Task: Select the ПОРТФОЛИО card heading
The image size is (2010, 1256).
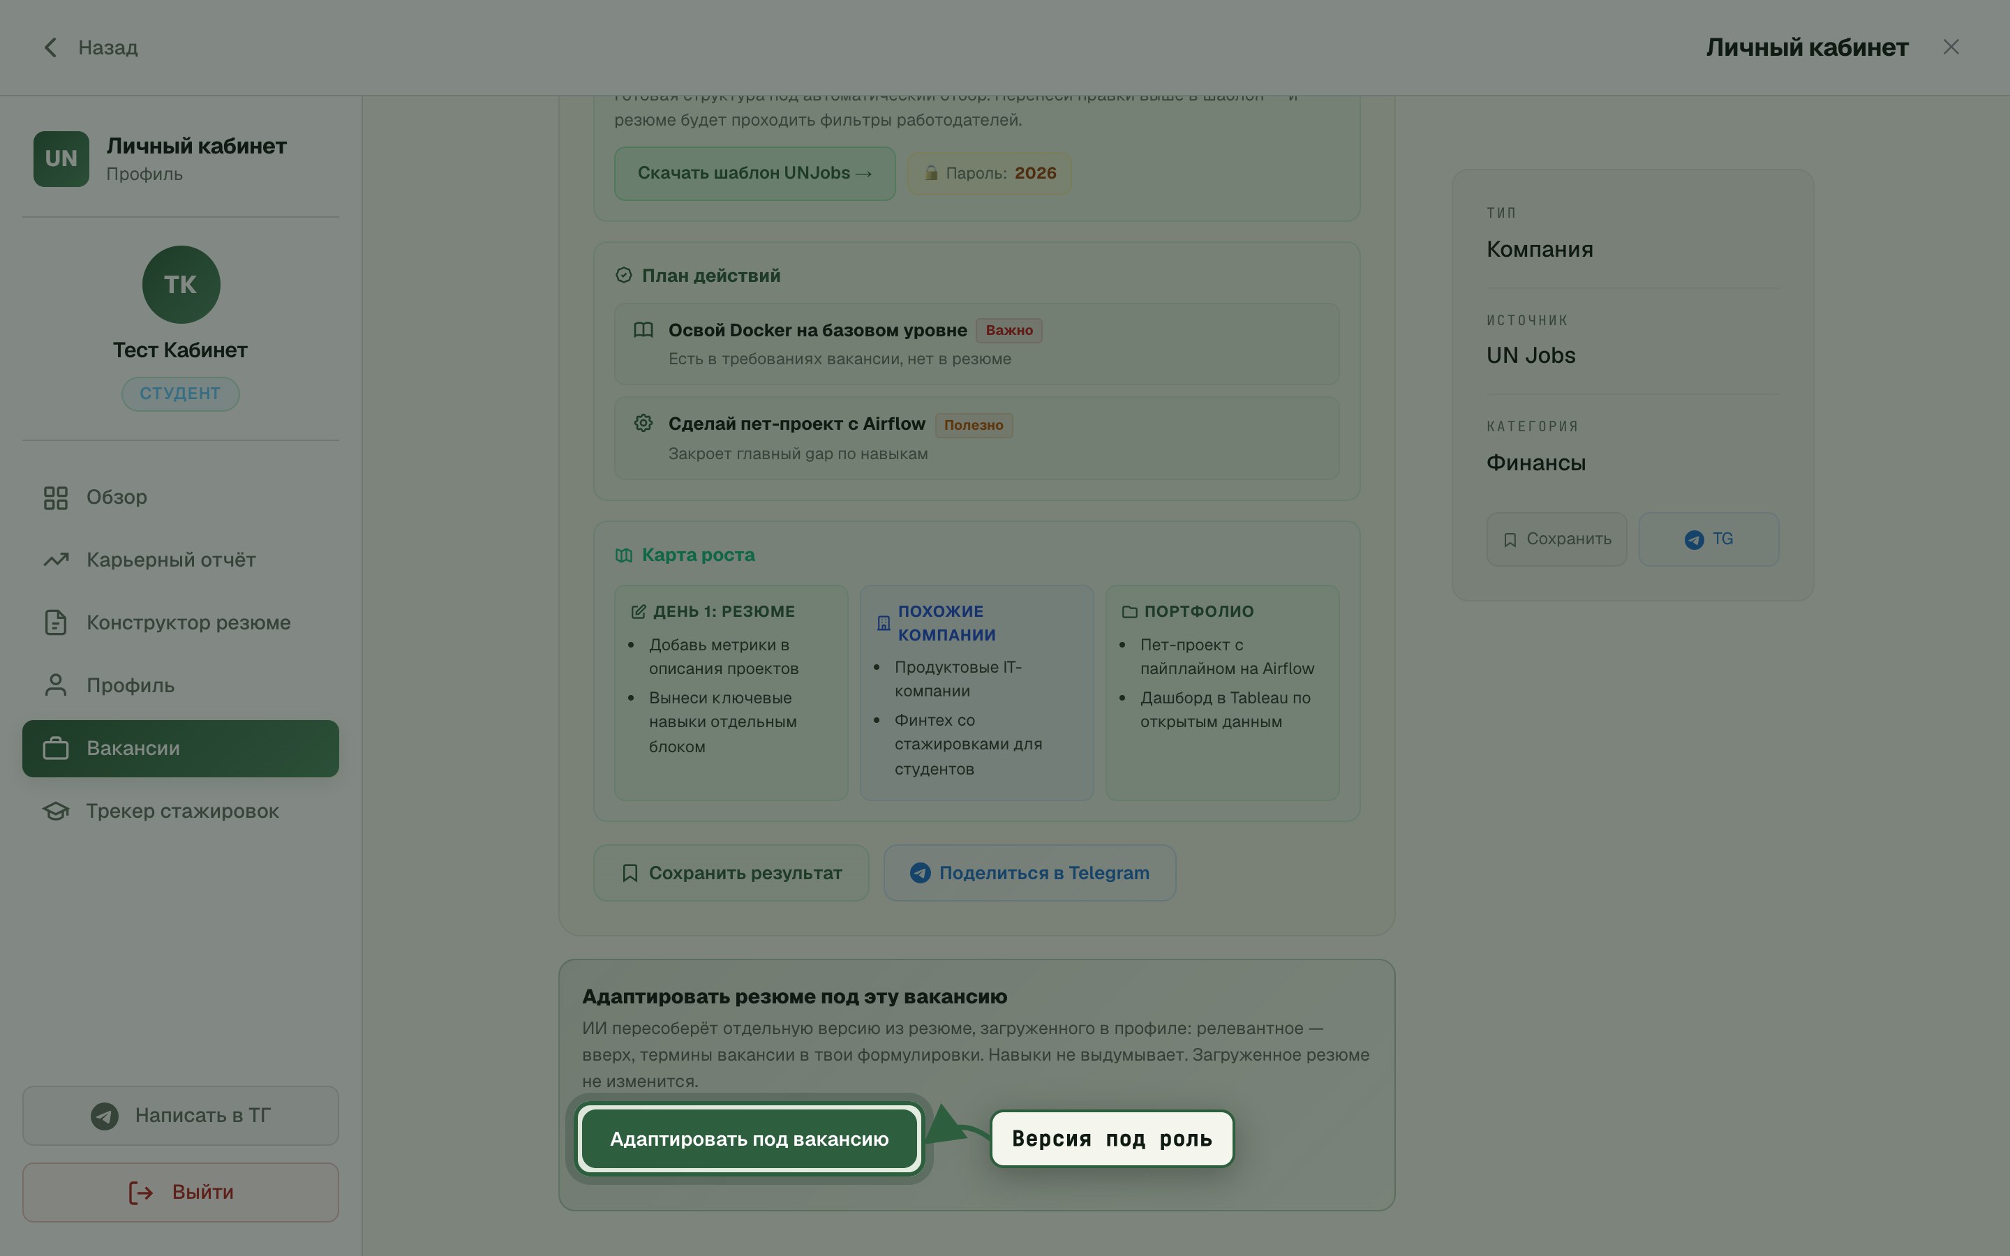Action: [x=1198, y=611]
